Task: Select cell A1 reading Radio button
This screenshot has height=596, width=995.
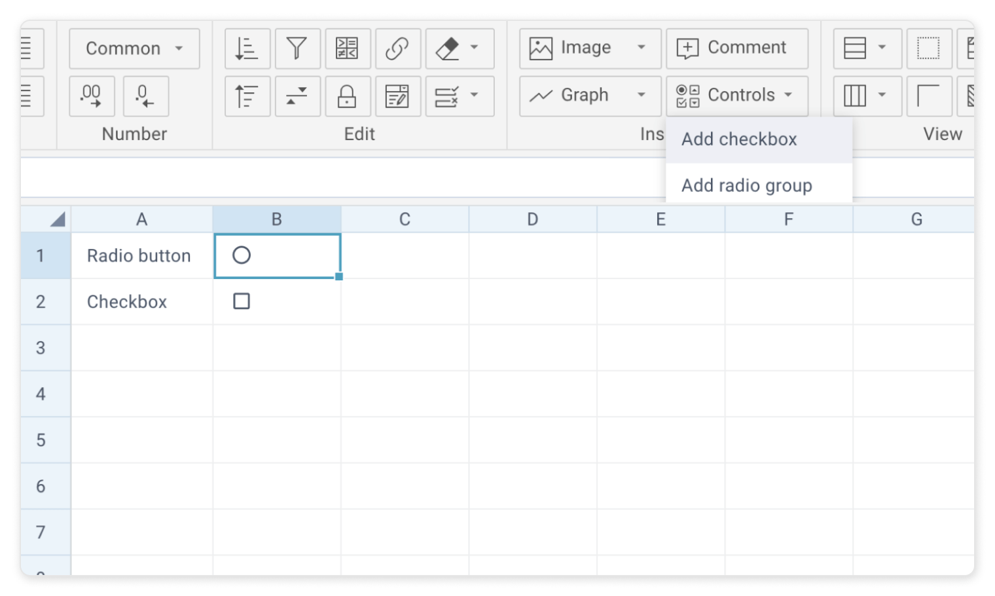Action: coord(142,256)
